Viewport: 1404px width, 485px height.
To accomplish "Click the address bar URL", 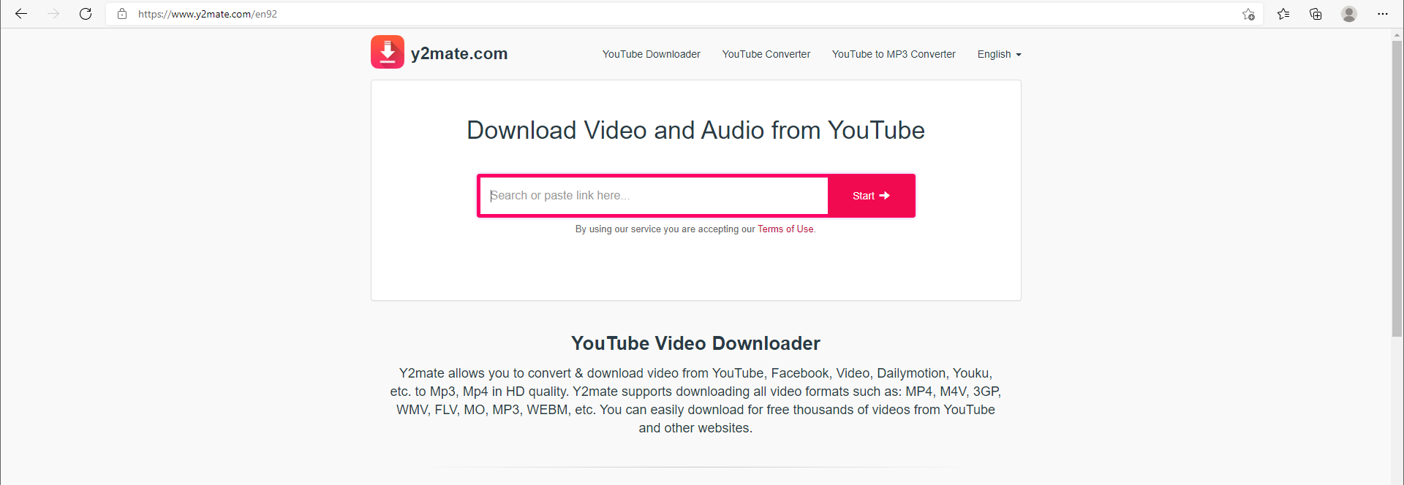I will pos(208,14).
